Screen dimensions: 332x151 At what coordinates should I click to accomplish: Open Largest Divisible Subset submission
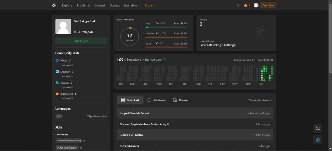click(x=195, y=113)
